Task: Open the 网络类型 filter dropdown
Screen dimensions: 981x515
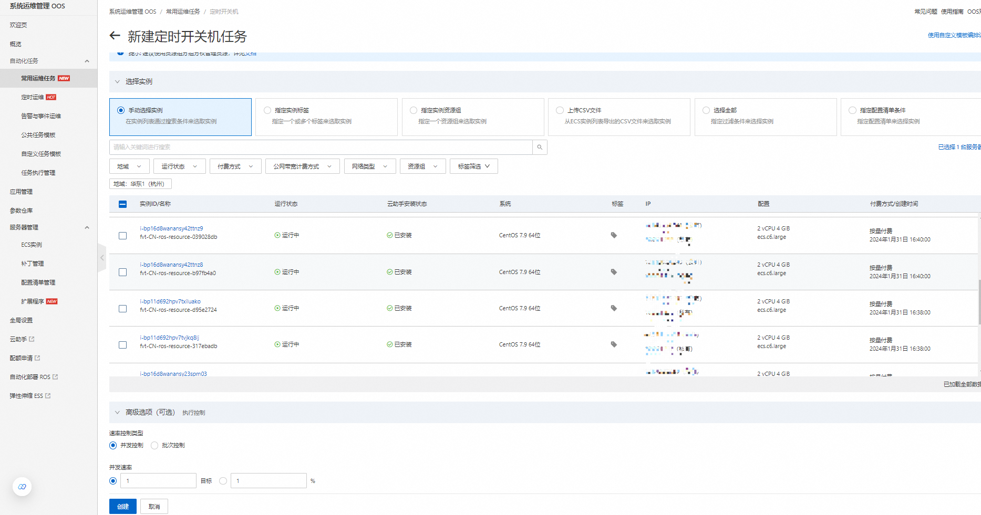Action: point(370,166)
